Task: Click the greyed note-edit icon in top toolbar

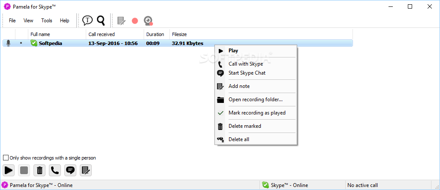Action: coord(121,21)
